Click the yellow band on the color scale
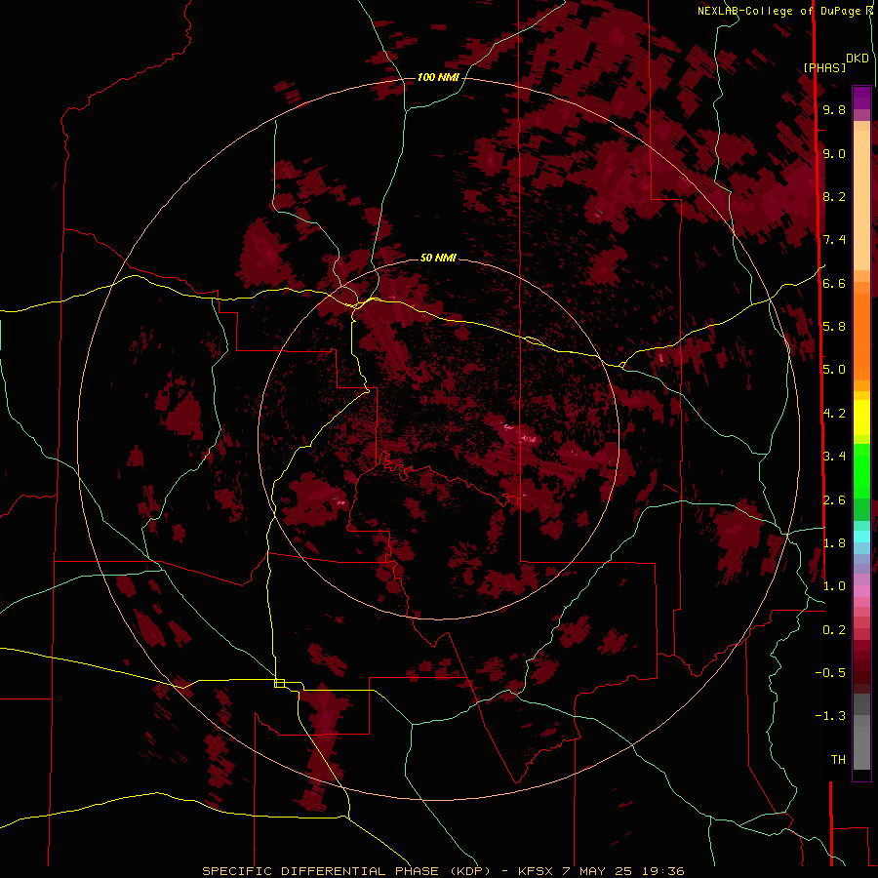Image resolution: width=878 pixels, height=878 pixels. click(861, 418)
